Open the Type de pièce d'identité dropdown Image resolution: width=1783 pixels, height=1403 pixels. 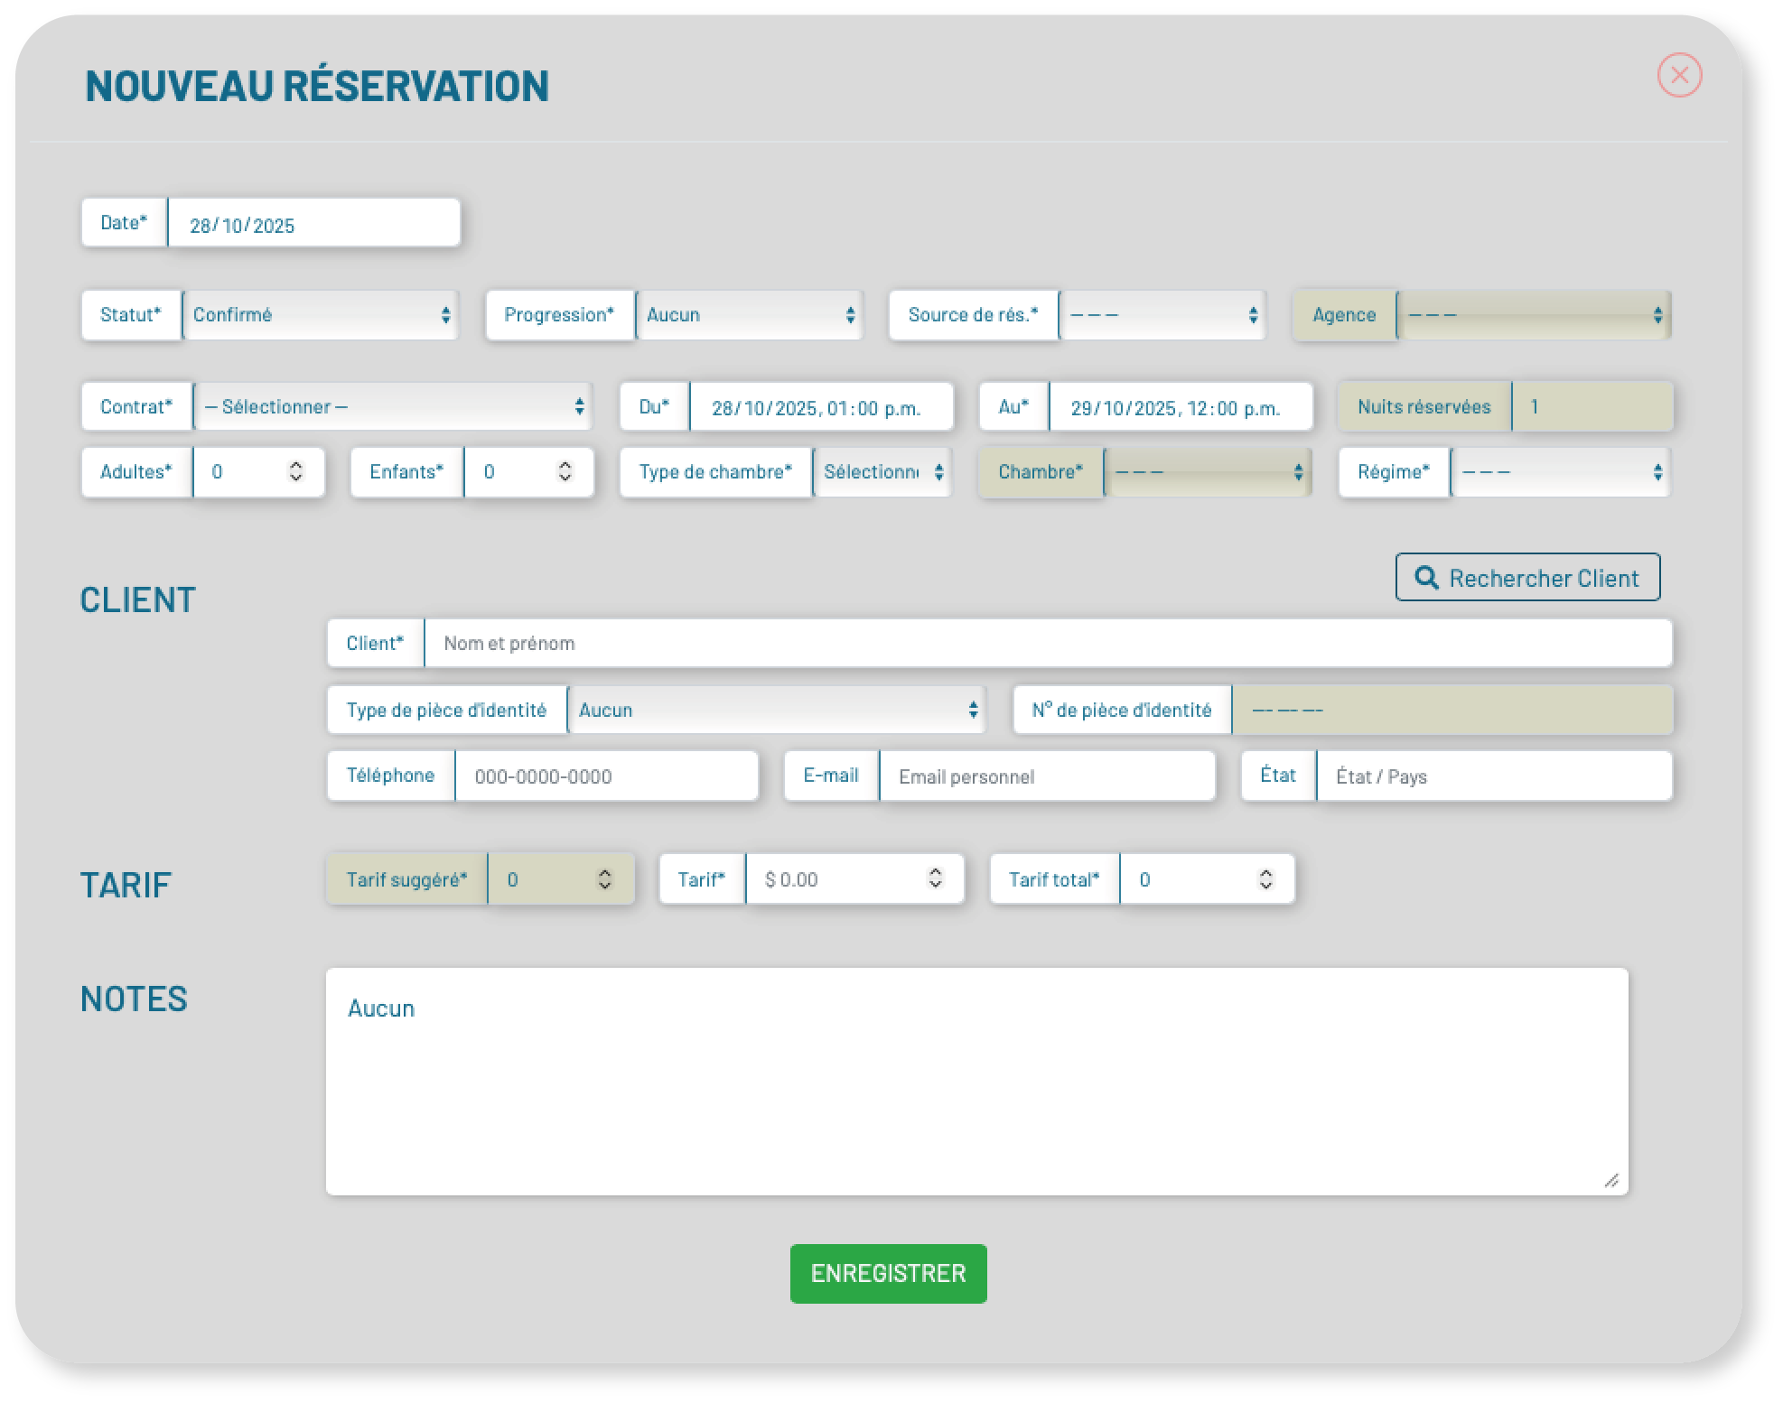click(x=776, y=711)
